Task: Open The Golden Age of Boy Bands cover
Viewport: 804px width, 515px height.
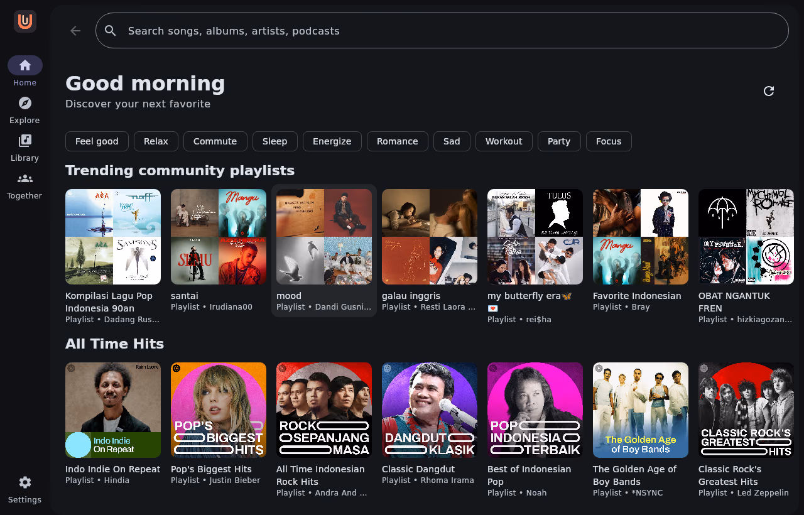Action: click(641, 410)
